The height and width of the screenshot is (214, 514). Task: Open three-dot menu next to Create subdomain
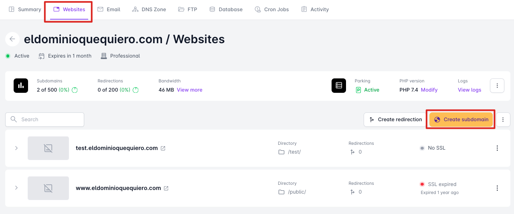pyautogui.click(x=503, y=120)
